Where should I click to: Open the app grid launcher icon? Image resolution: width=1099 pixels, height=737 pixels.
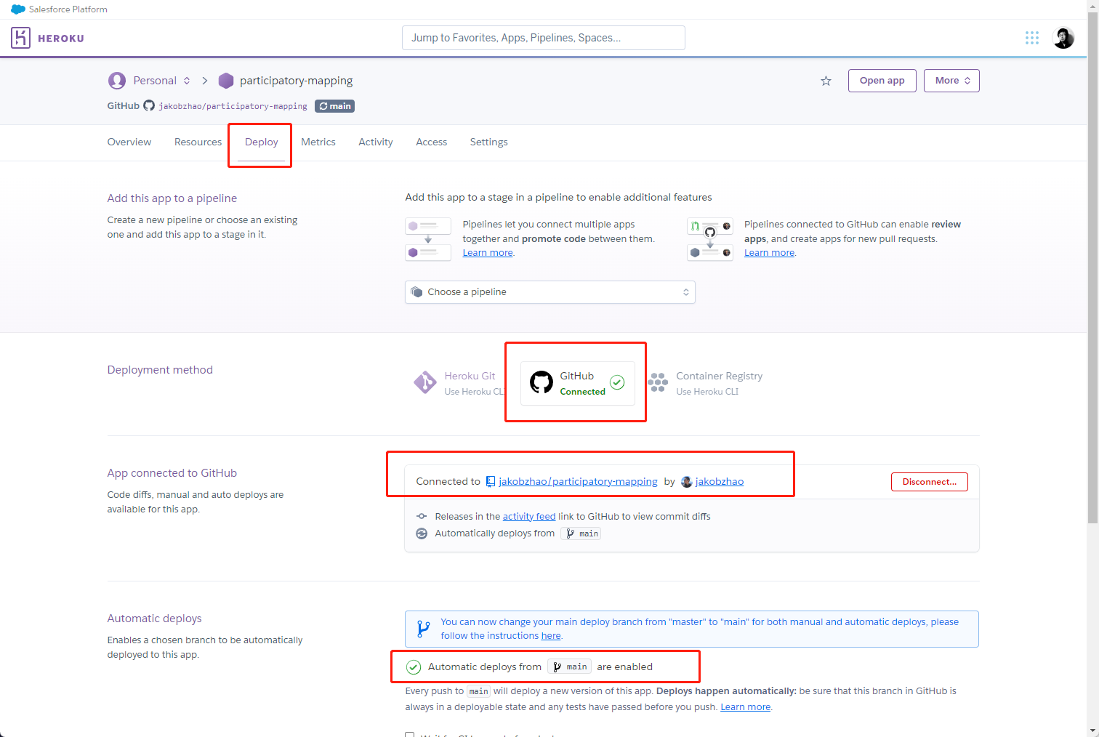point(1031,38)
